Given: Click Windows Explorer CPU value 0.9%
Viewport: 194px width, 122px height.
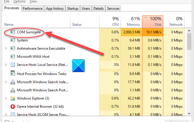Looking at the screenshot, I should click(115, 98).
